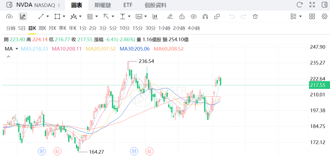Open the ETF tab

pos(128,5)
